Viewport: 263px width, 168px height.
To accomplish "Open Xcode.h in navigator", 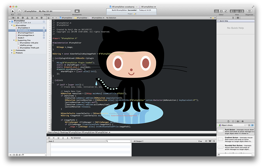I will point(21,38).
